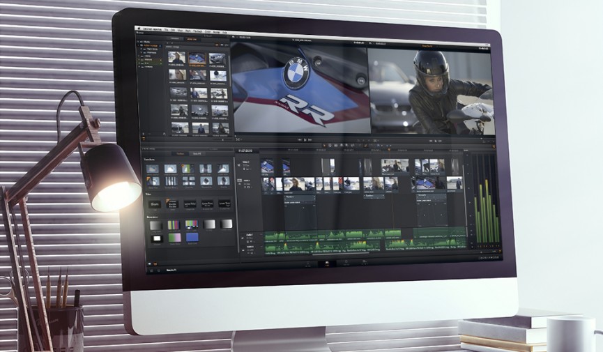Click the source viewer fit-to-window icon

click(x=237, y=139)
